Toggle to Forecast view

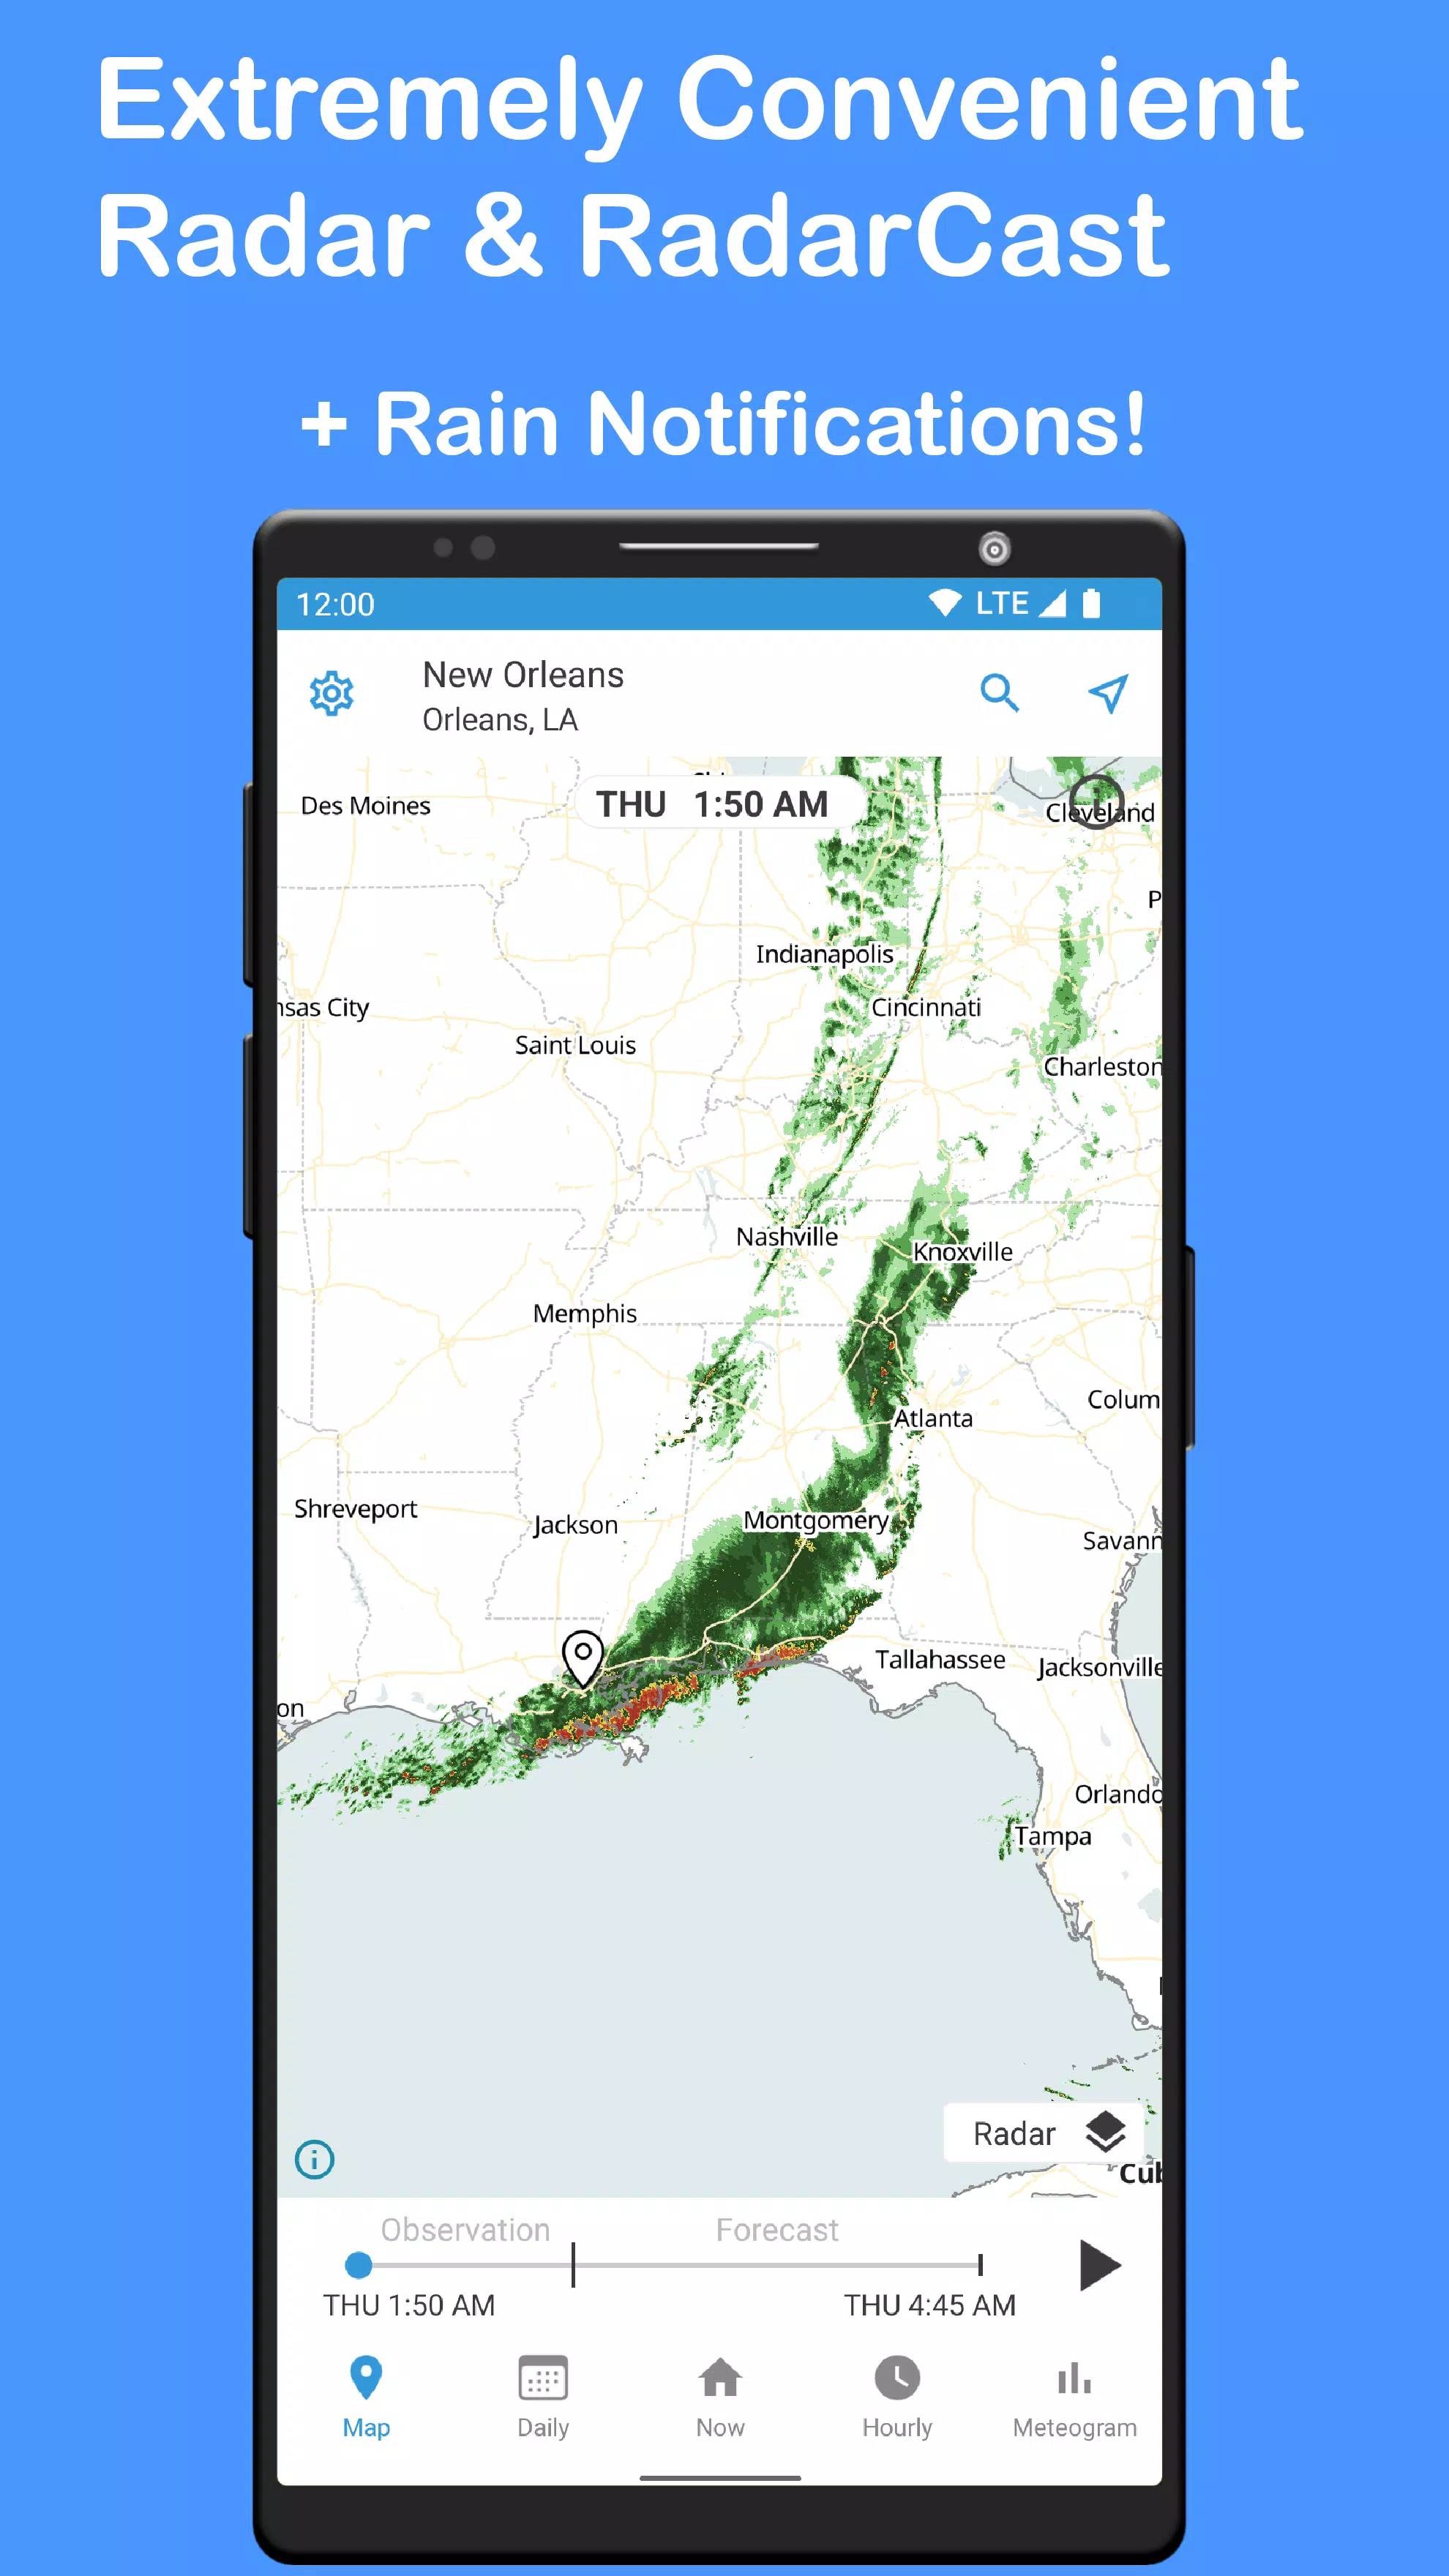(775, 2229)
